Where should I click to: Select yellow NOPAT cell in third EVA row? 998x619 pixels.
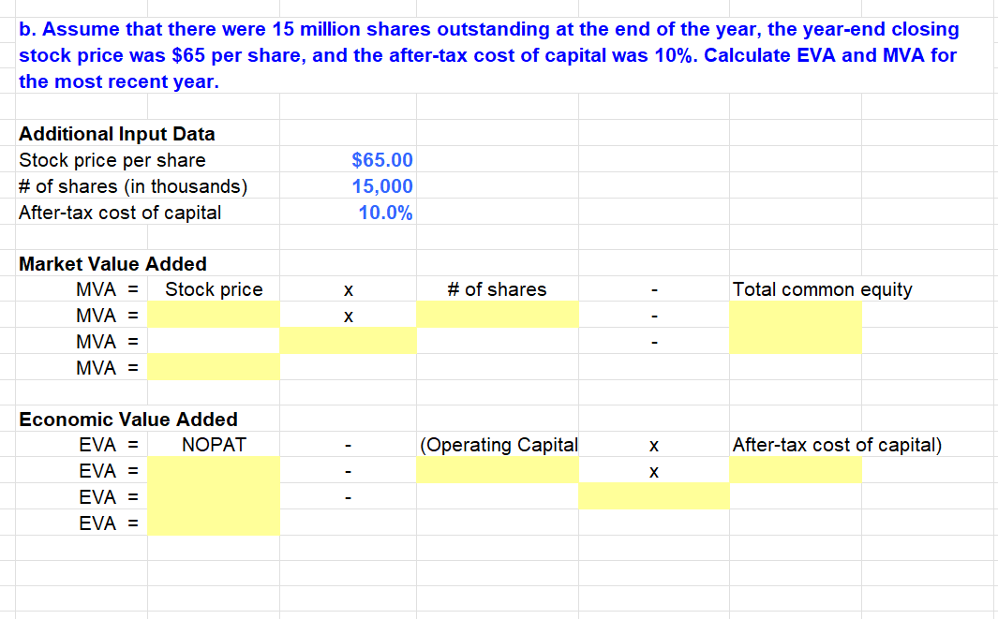(214, 496)
